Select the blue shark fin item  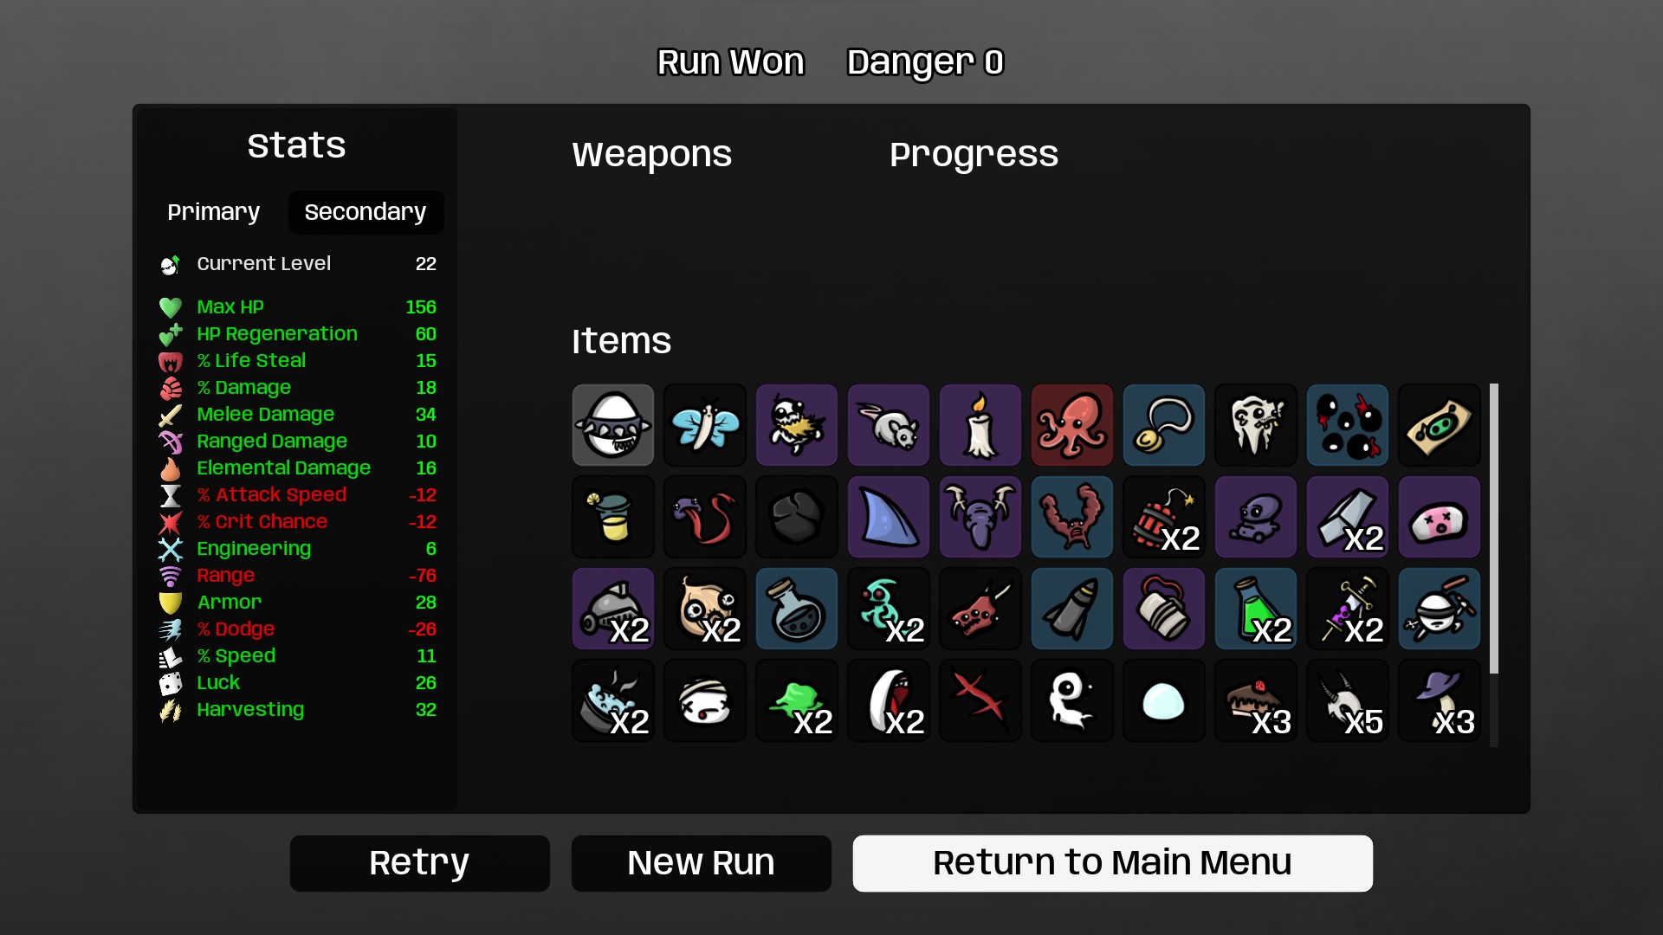point(889,517)
